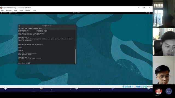Click the 'Right Ctrl' host key label
Screen dimensions: 175x98
pos(150,87)
